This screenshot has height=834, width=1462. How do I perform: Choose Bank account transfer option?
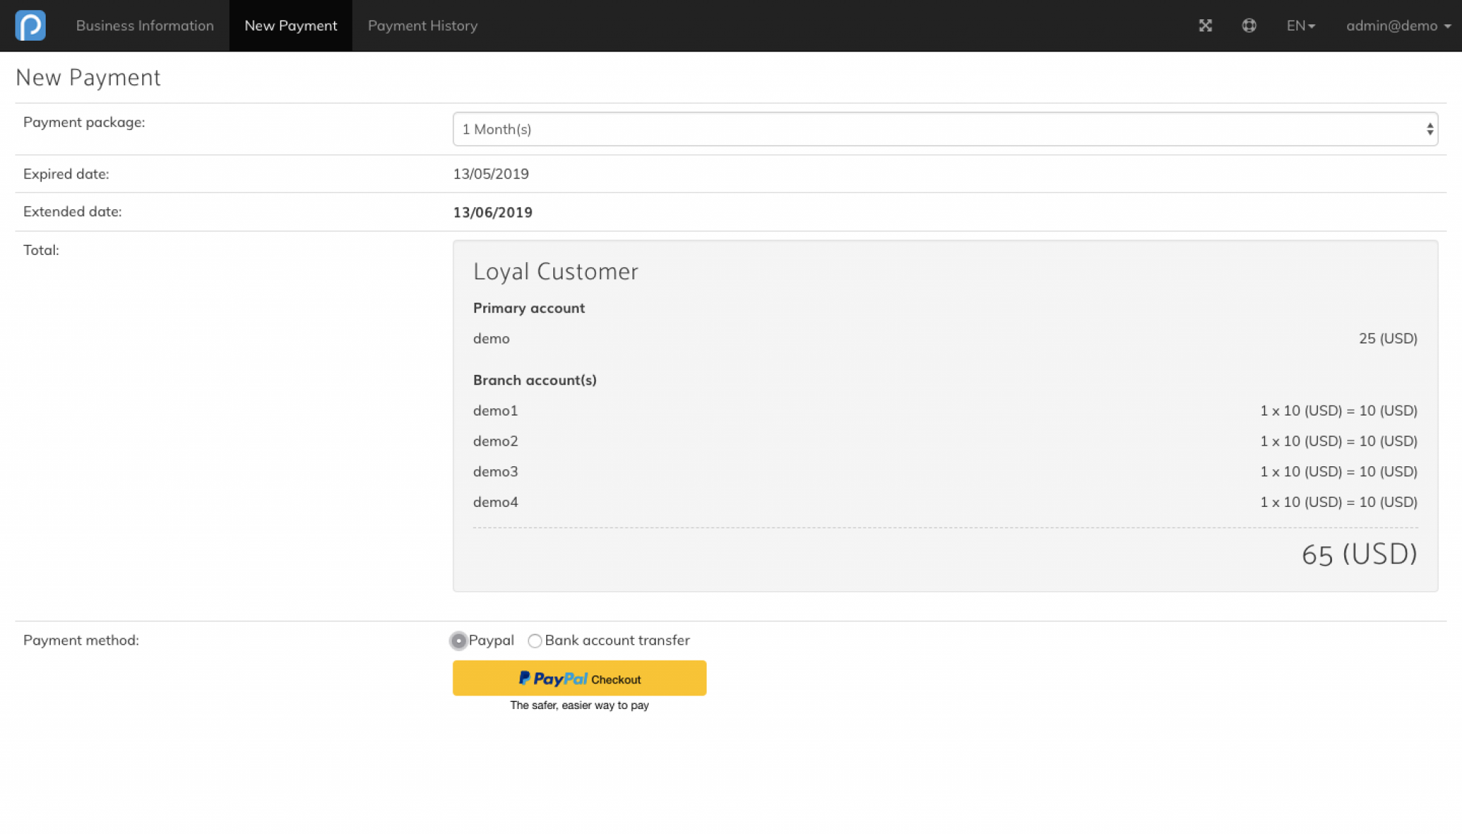pyautogui.click(x=535, y=641)
